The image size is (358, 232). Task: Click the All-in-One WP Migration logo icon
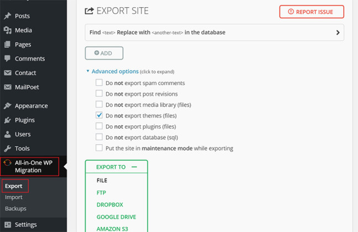click(8, 162)
